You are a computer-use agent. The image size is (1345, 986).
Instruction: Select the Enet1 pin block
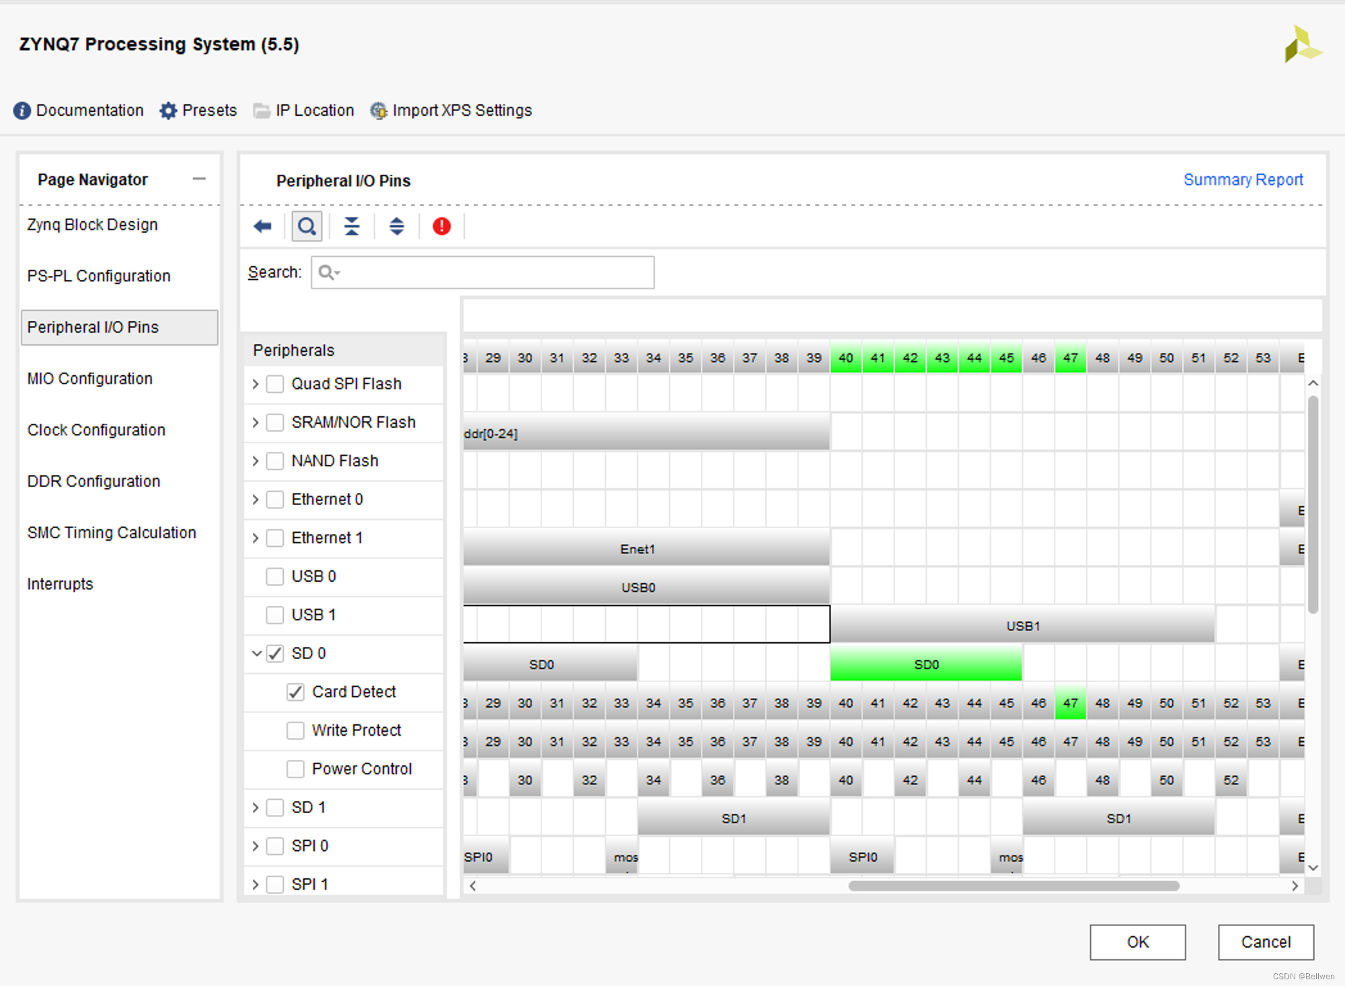point(646,548)
